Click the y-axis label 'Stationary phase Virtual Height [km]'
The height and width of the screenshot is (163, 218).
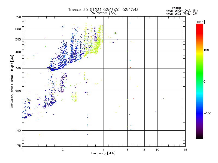coord(12,81)
